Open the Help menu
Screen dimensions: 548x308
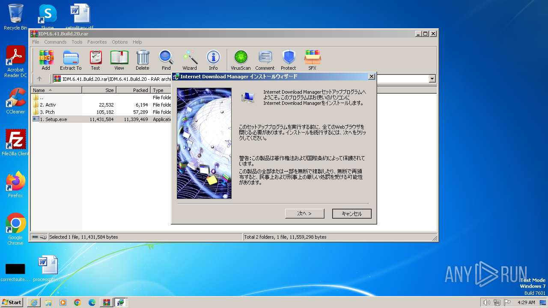coord(137,42)
